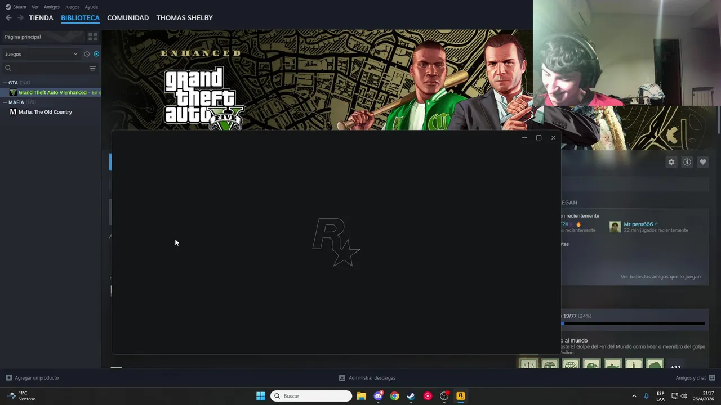721x405 pixels.
Task: Open Windows Start menu
Action: tap(261, 396)
